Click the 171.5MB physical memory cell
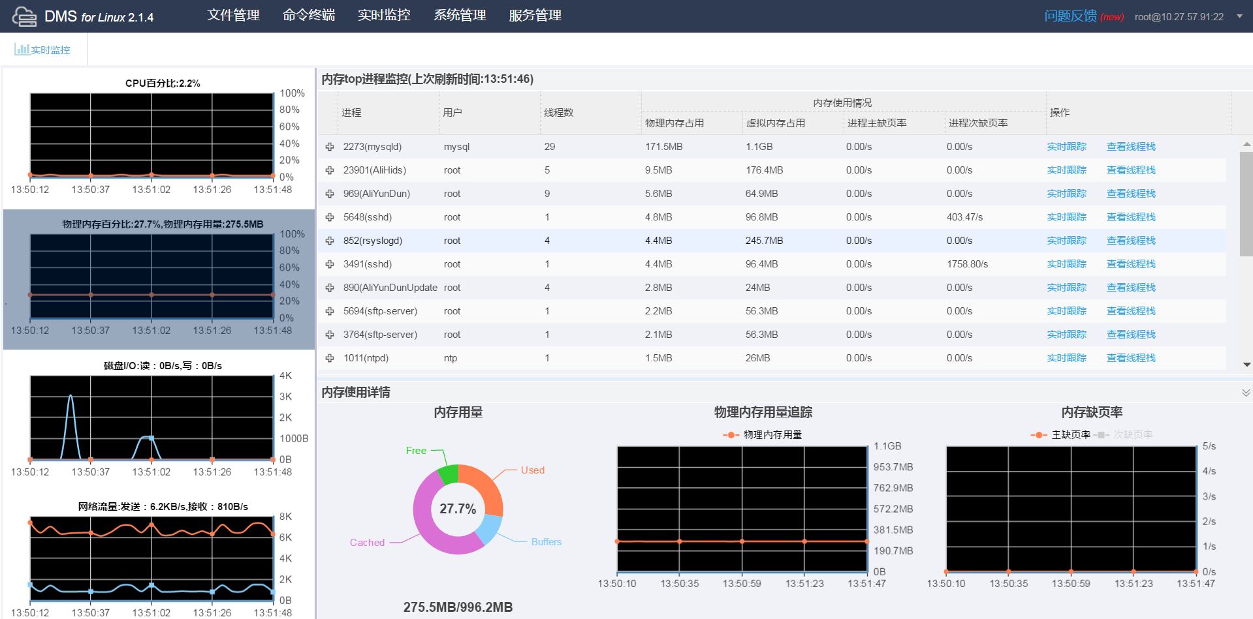Image resolution: width=1253 pixels, height=619 pixels. 664,147
